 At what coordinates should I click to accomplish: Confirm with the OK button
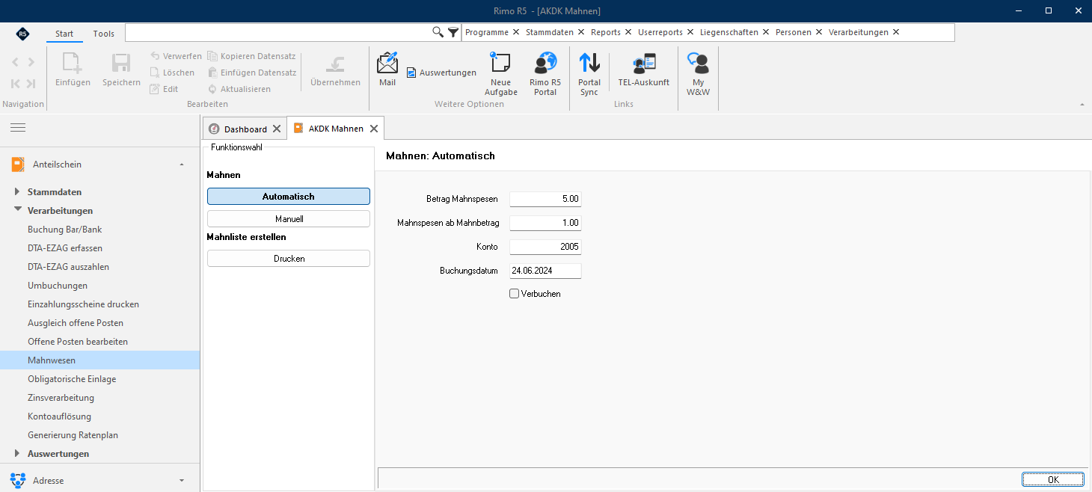point(1053,479)
